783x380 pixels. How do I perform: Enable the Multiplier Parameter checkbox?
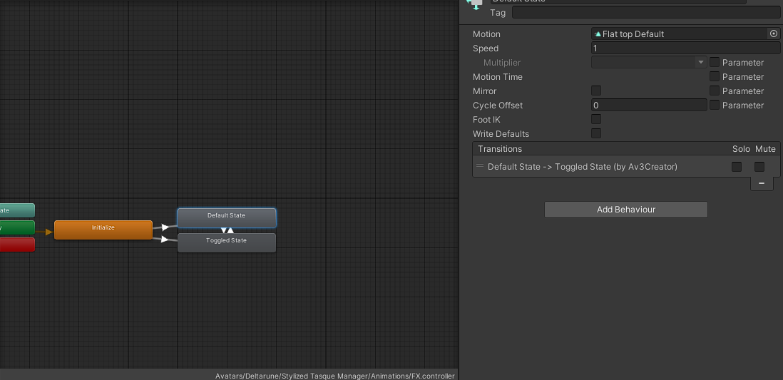715,62
